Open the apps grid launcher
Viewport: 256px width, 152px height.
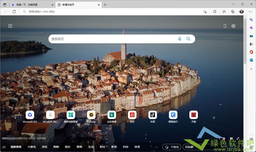[x=10, y=26]
